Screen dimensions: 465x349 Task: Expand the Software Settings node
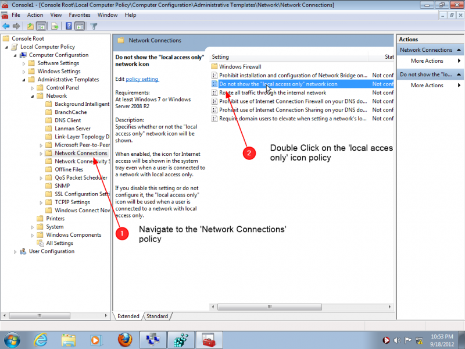click(x=24, y=63)
